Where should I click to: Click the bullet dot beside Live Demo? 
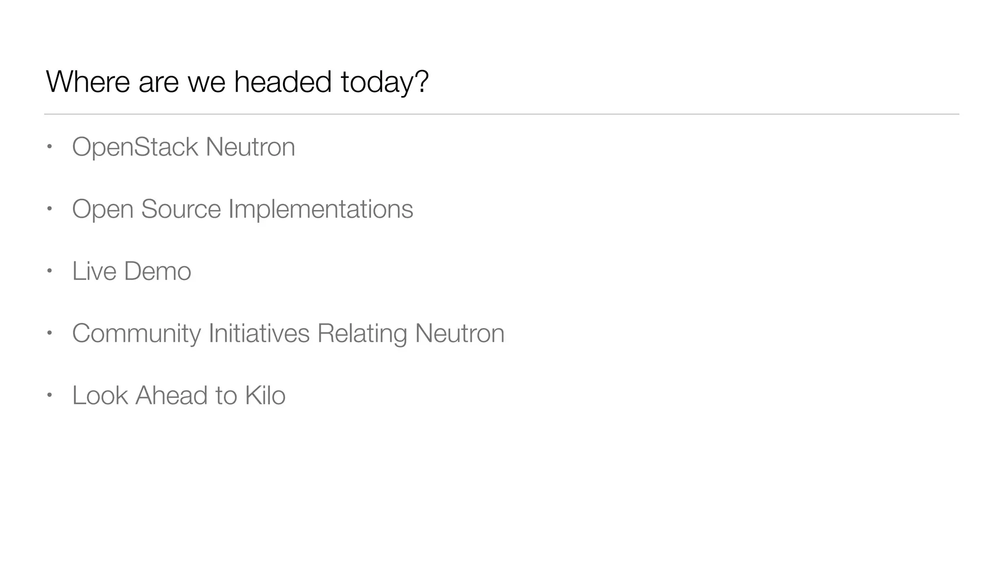click(x=49, y=271)
